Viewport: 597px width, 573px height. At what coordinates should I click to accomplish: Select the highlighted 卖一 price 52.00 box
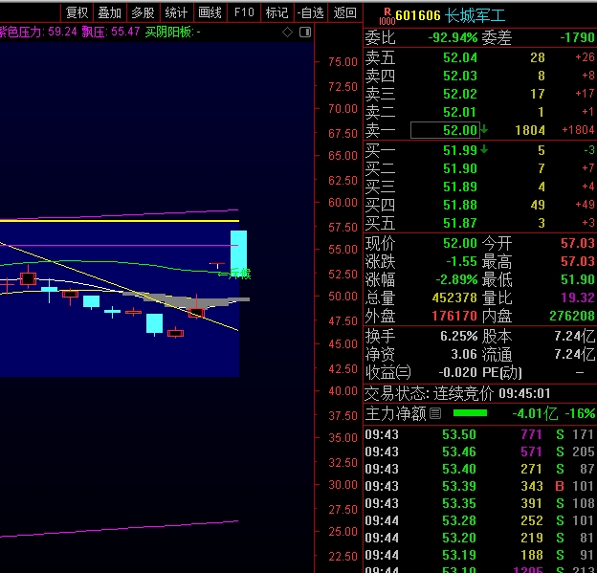445,130
